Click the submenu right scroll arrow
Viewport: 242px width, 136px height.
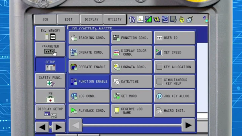(188, 125)
